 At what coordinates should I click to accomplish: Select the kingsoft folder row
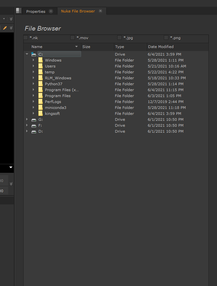click(52, 114)
